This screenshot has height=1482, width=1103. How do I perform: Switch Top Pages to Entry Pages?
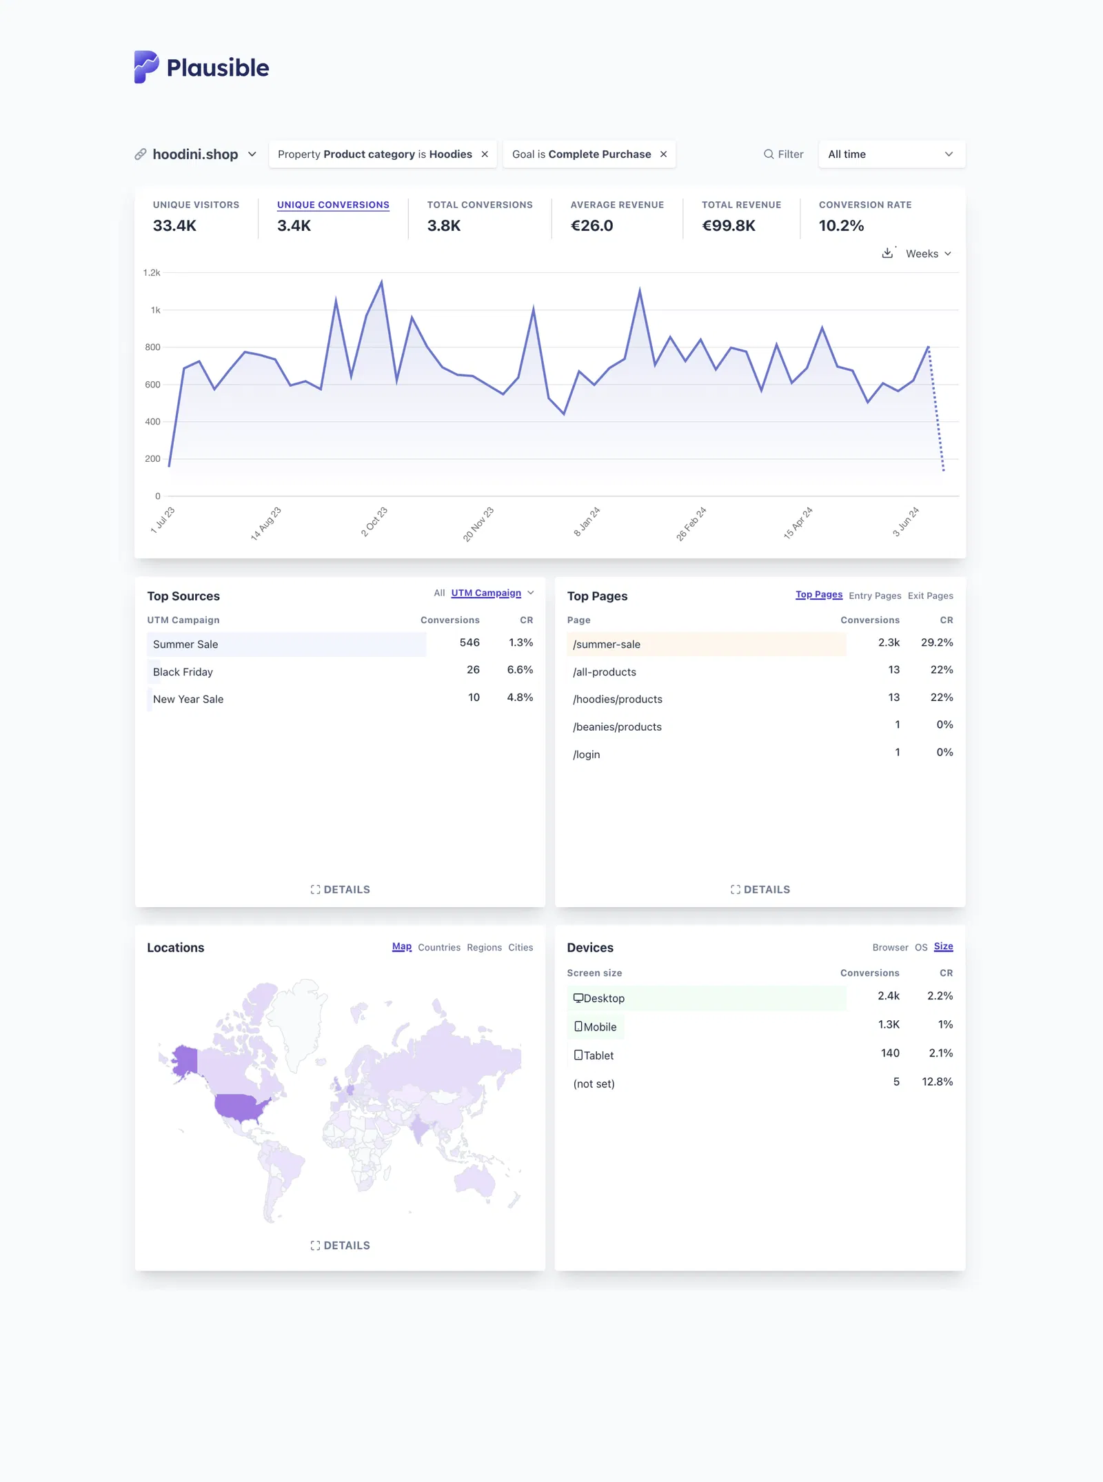[875, 595]
